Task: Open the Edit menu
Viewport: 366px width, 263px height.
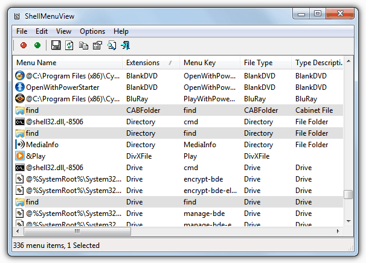Action: click(42, 31)
